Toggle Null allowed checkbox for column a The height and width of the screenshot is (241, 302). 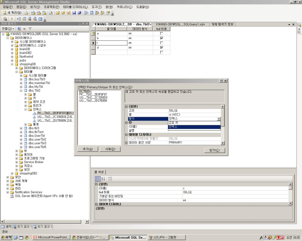coord(162,34)
